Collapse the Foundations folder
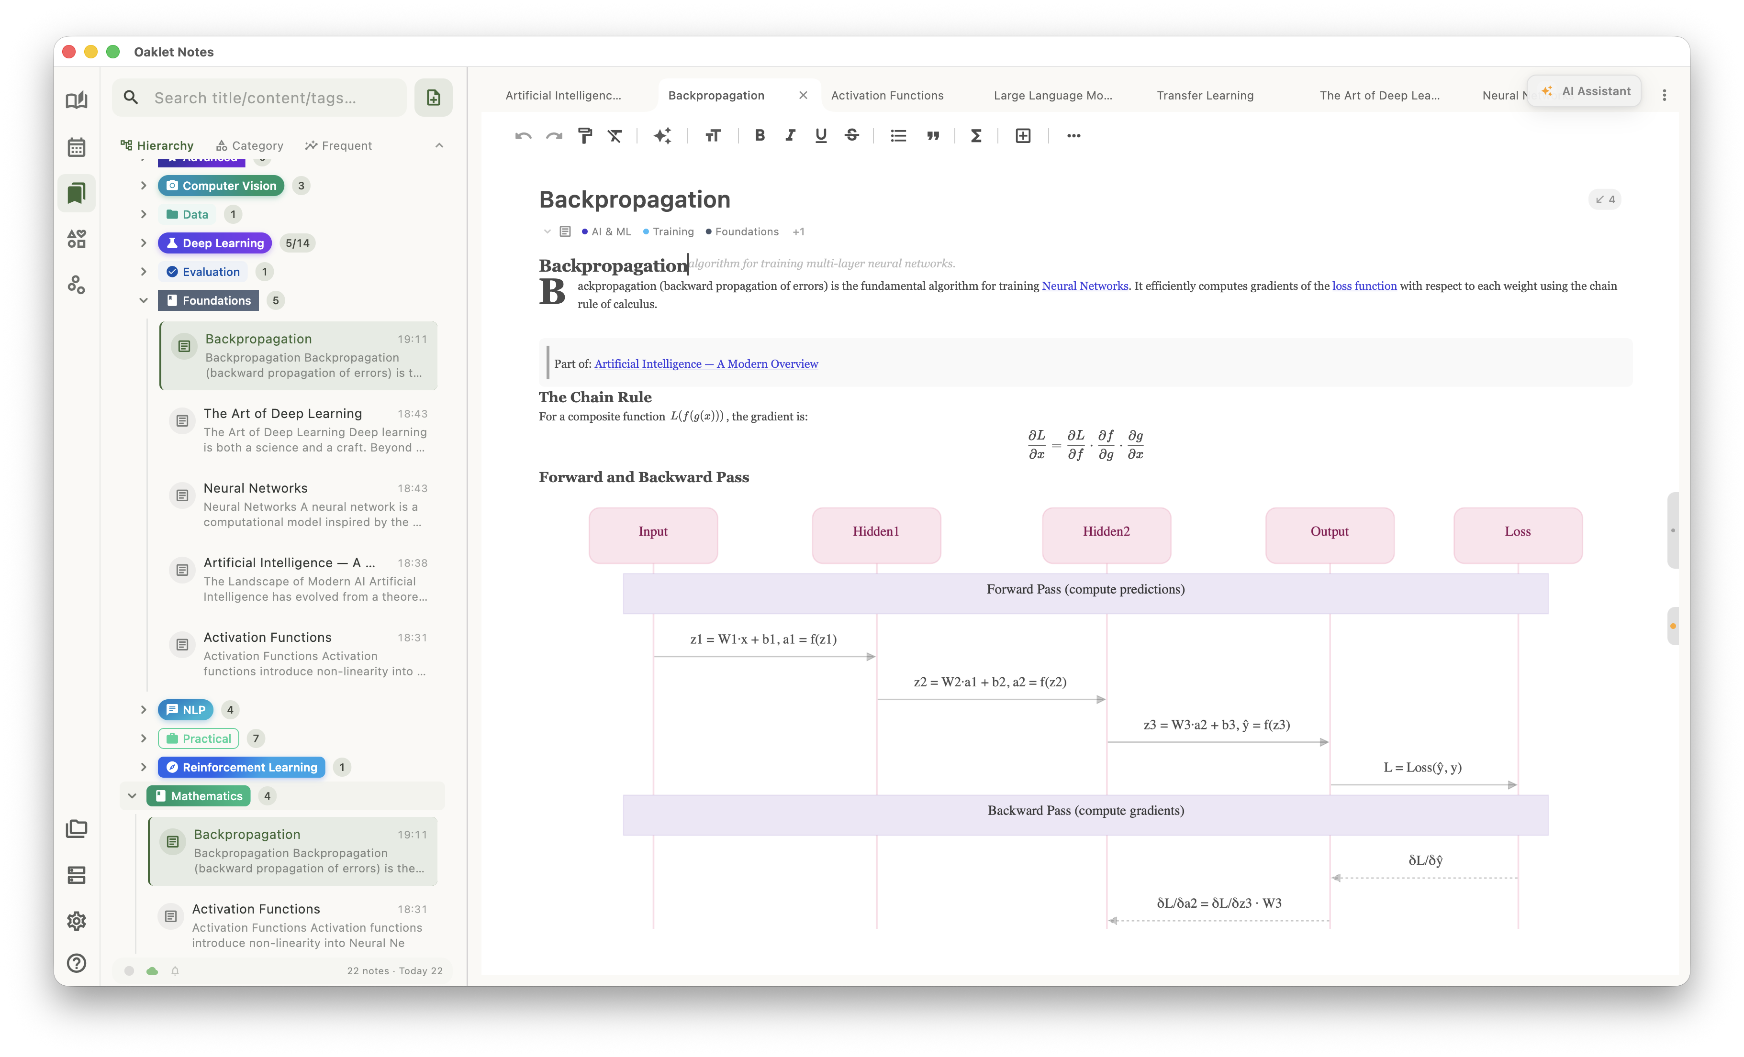Viewport: 1744px width, 1057px height. tap(144, 300)
